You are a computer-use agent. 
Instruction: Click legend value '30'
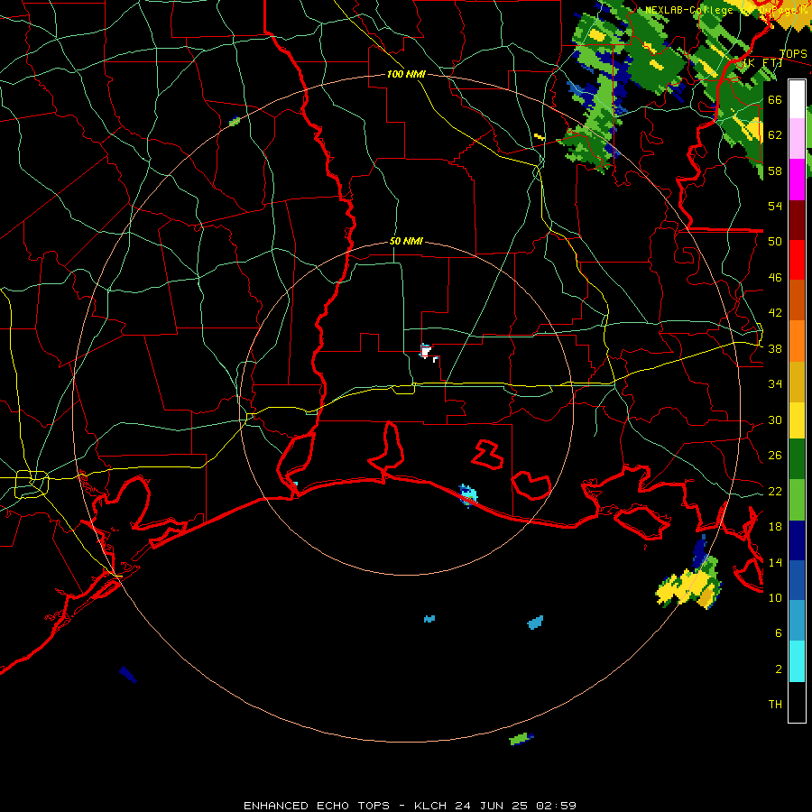(775, 420)
